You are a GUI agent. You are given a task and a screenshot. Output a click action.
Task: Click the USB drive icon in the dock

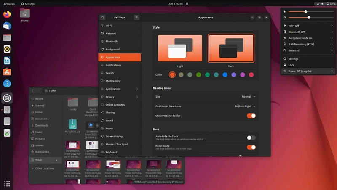point(7,110)
